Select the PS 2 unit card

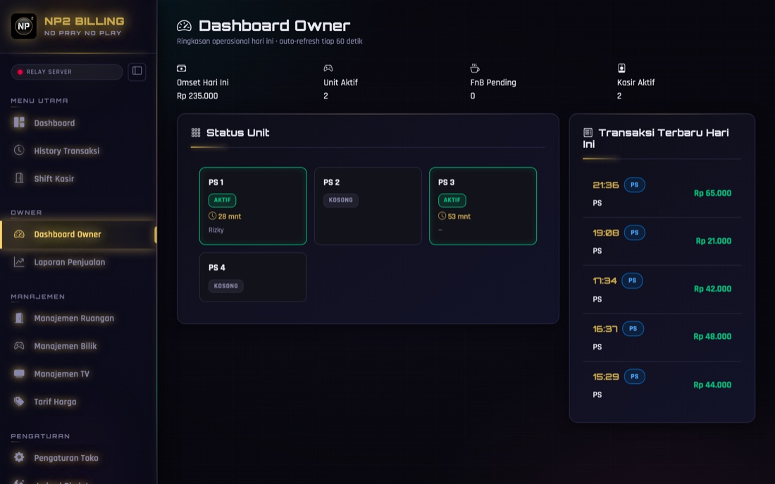tap(368, 206)
